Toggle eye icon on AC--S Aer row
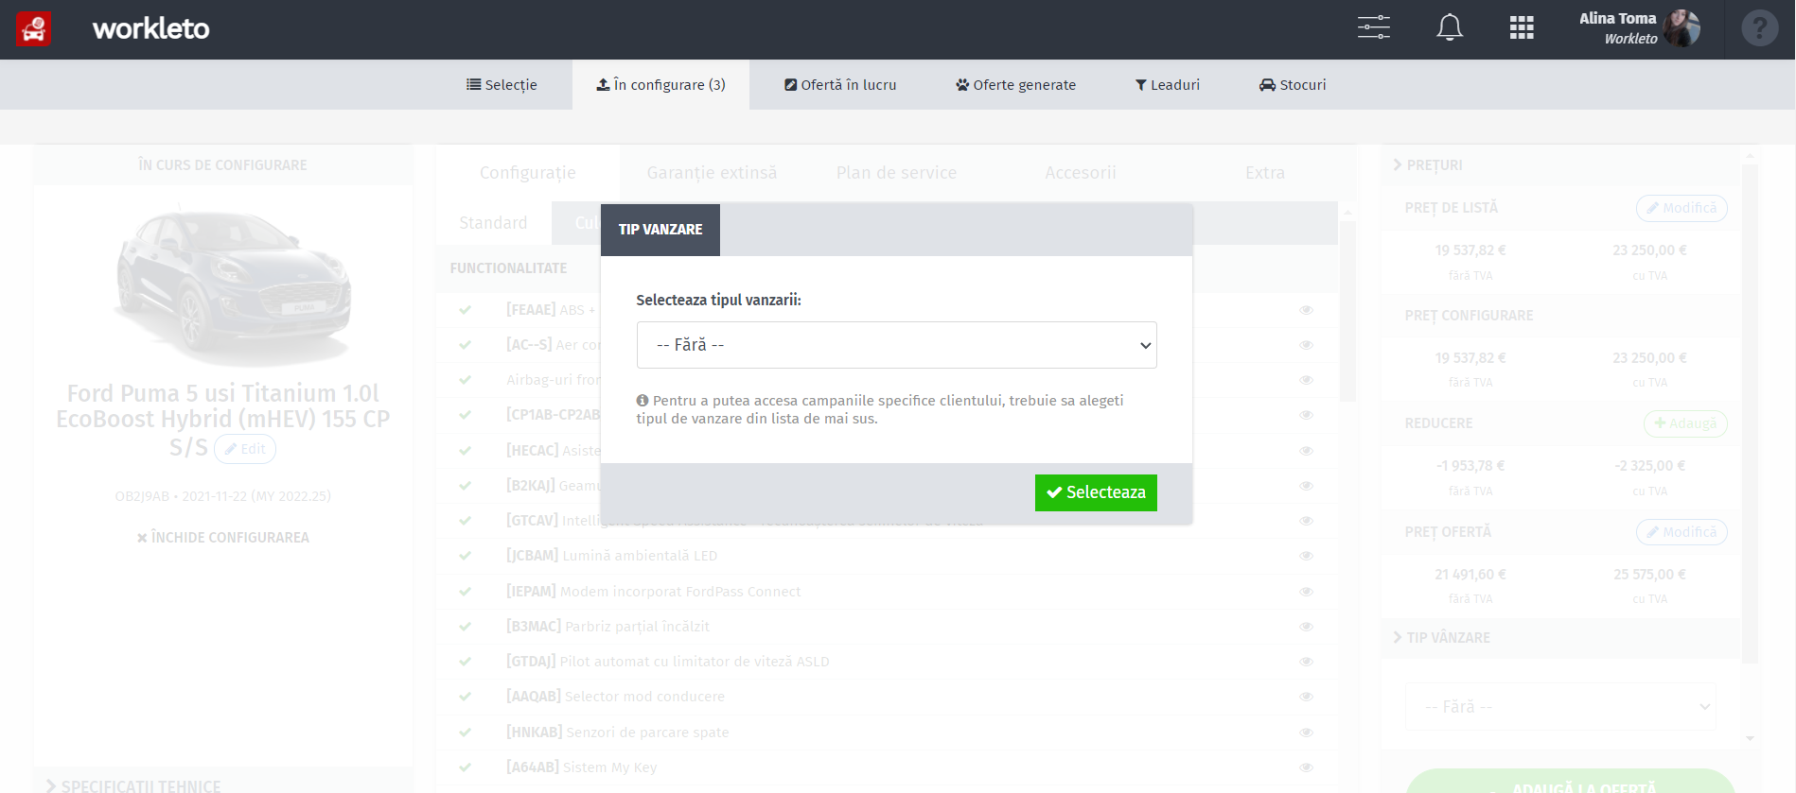 [x=1306, y=345]
